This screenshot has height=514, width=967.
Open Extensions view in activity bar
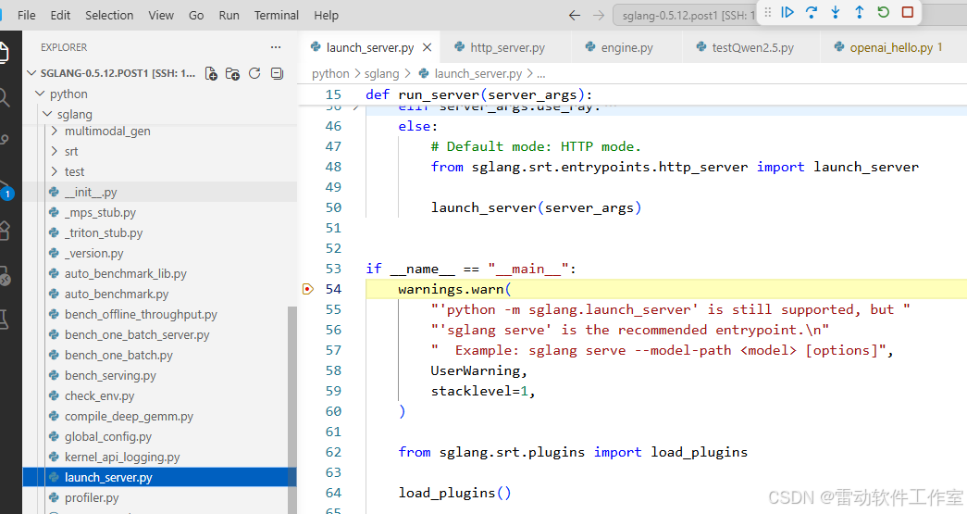point(5,231)
